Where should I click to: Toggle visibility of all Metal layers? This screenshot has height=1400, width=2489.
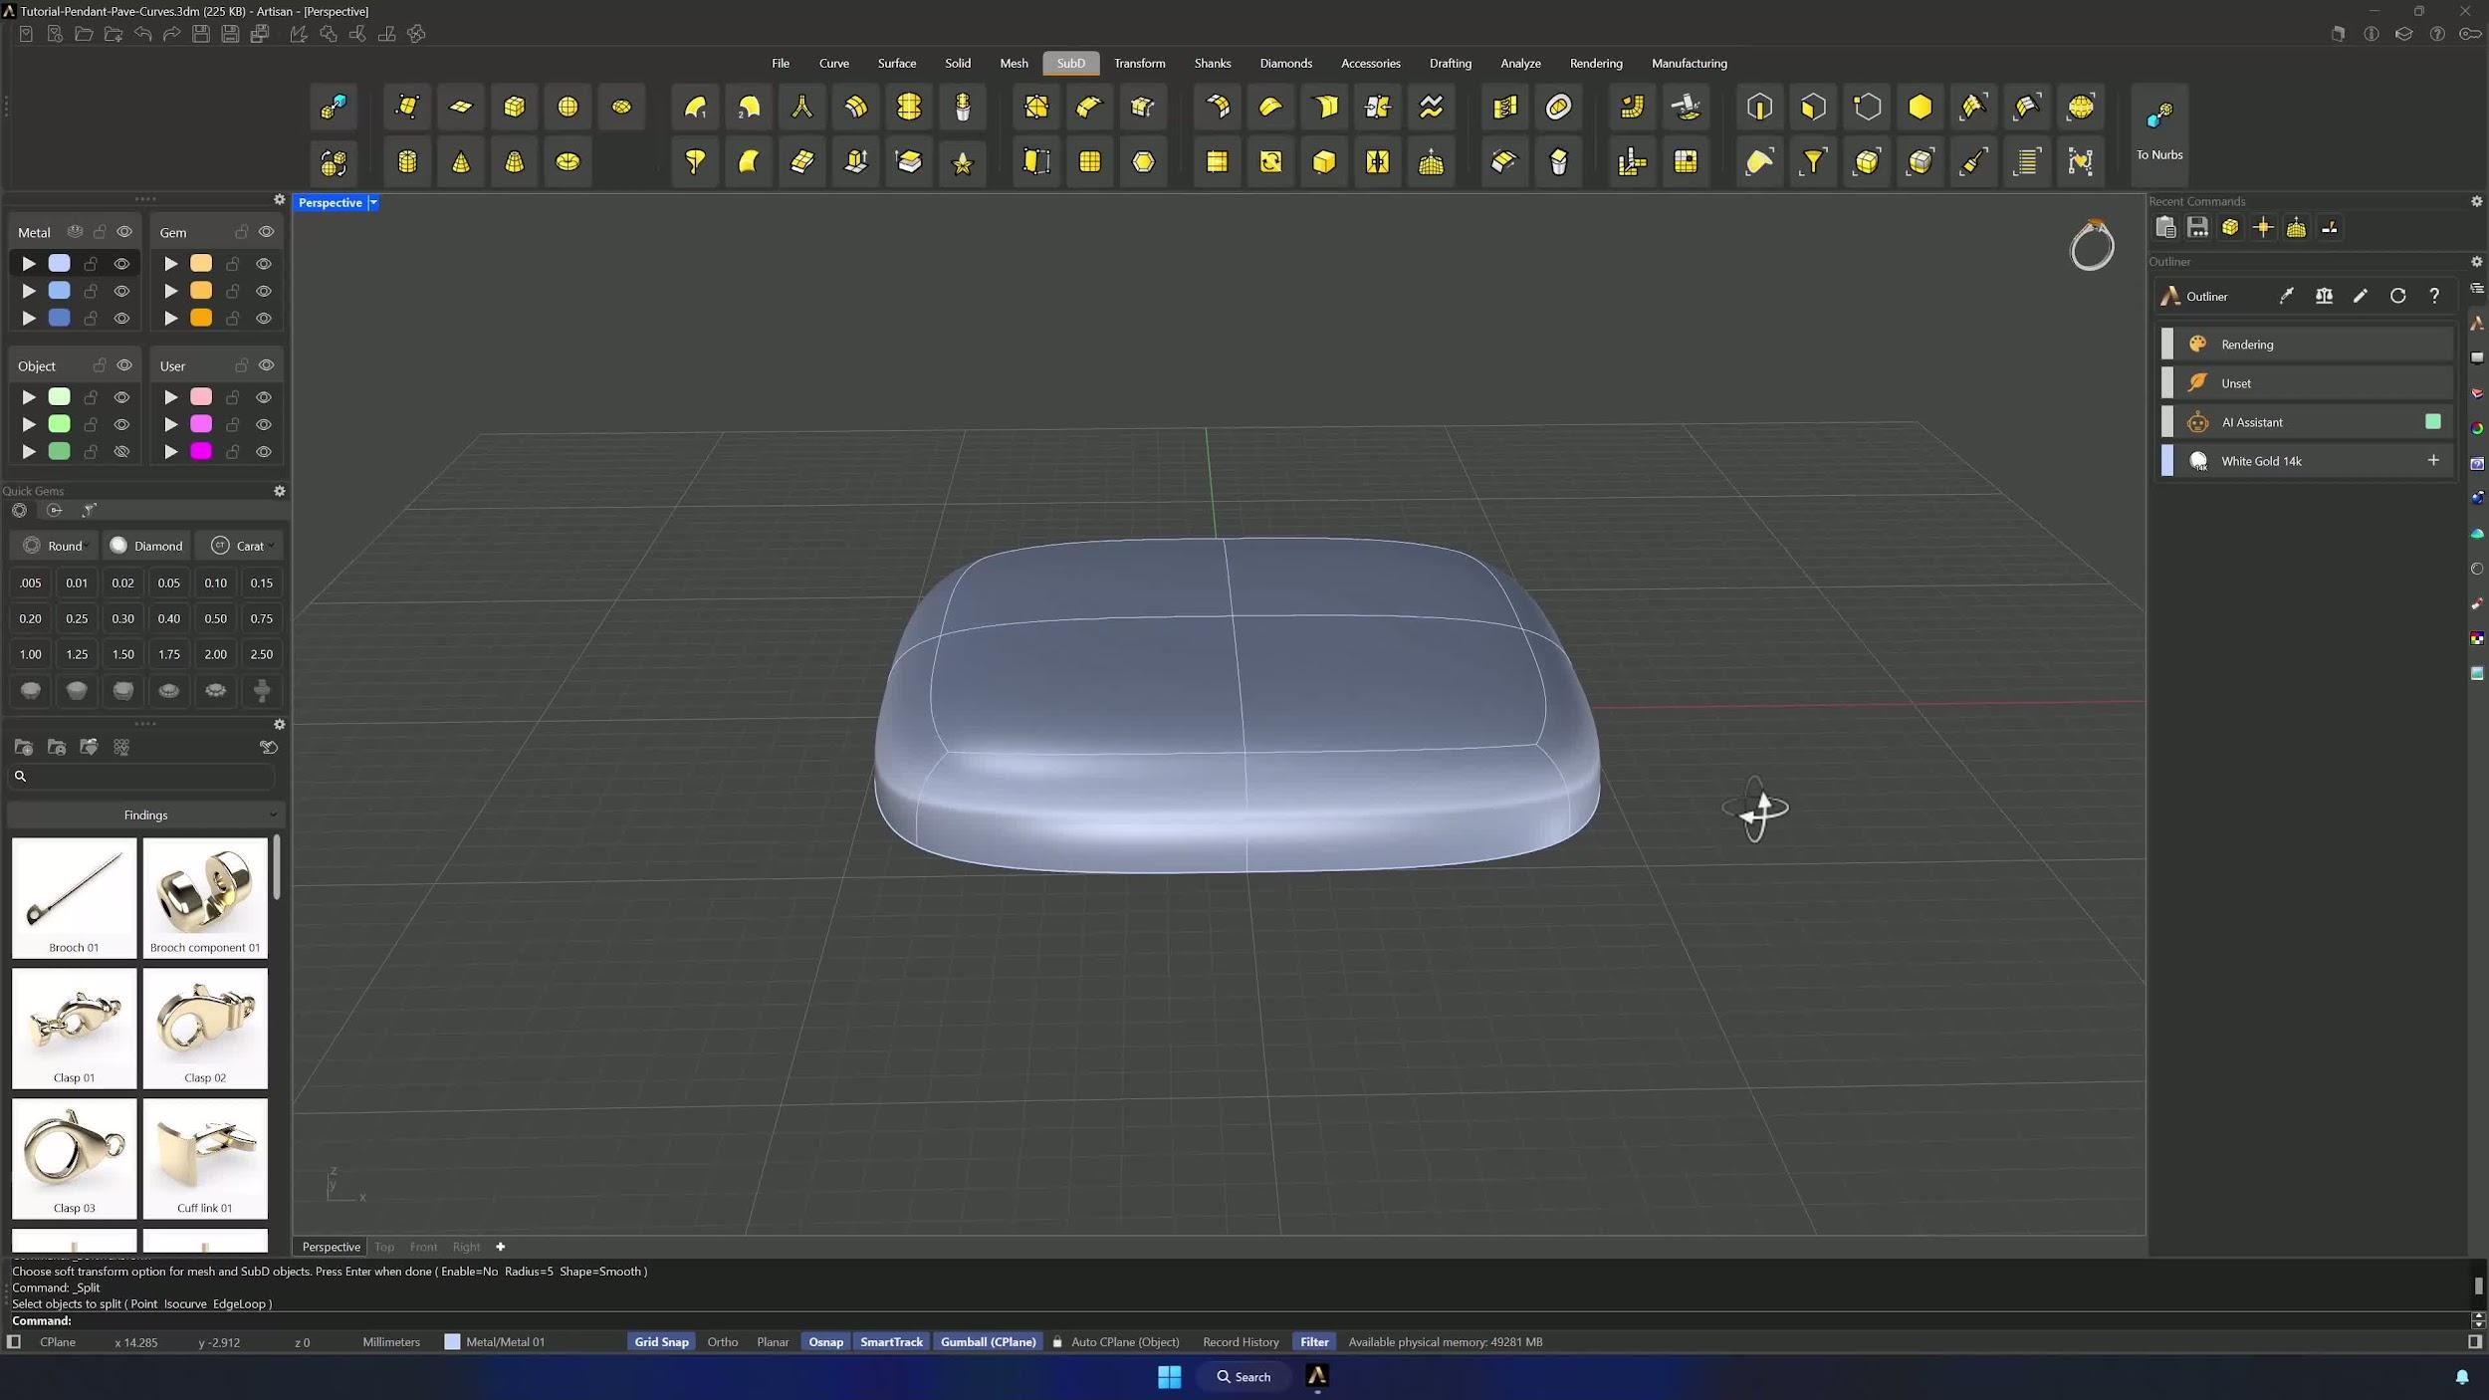(124, 232)
